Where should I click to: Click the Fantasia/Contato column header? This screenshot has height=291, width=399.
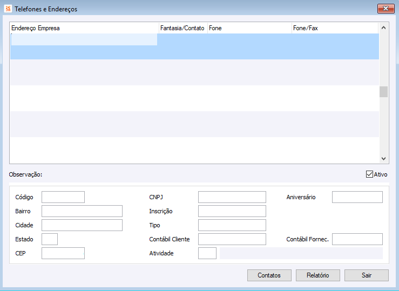tap(183, 28)
